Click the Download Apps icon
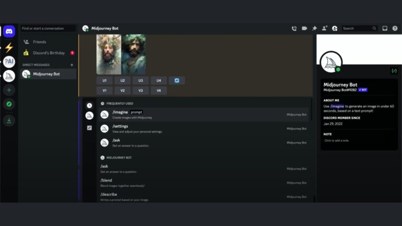This screenshot has width=402, height=226. tap(9, 120)
